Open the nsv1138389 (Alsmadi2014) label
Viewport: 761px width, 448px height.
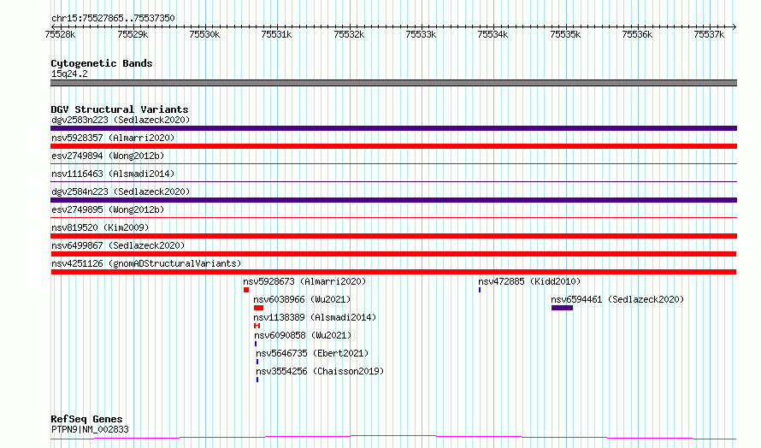click(x=315, y=317)
